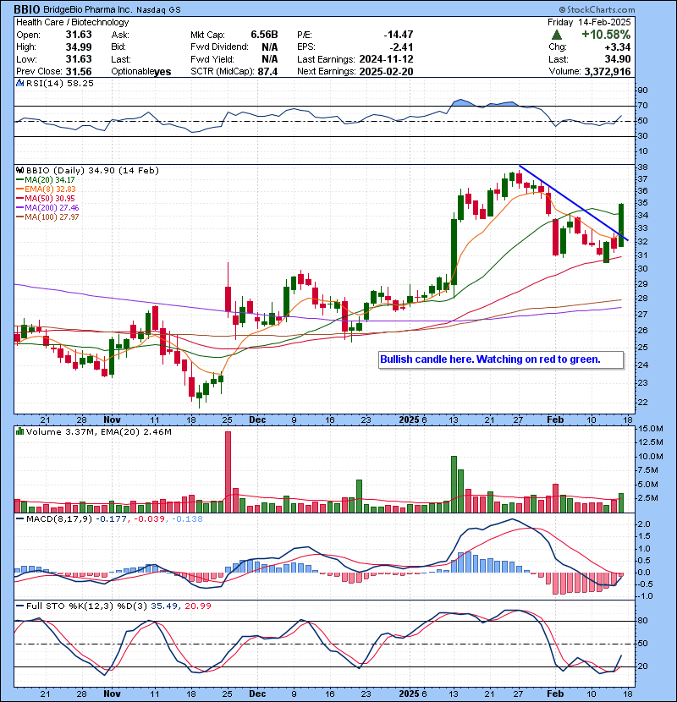Click the High value 34.99
The height and width of the screenshot is (702, 677).
tap(79, 47)
